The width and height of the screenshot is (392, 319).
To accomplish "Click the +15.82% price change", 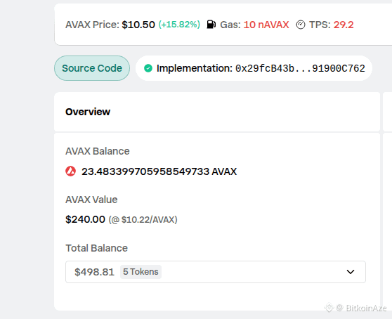I will click(179, 25).
